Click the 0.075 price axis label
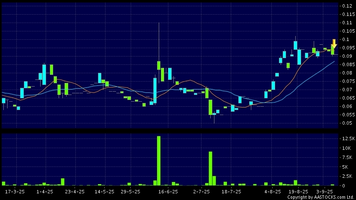This screenshot has width=356, height=200. pyautogui.click(x=348, y=81)
